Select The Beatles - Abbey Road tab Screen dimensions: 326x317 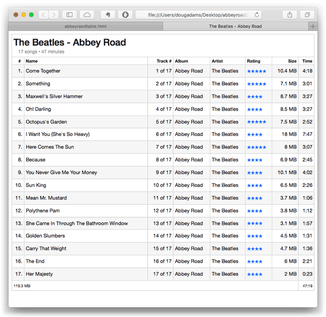point(235,27)
